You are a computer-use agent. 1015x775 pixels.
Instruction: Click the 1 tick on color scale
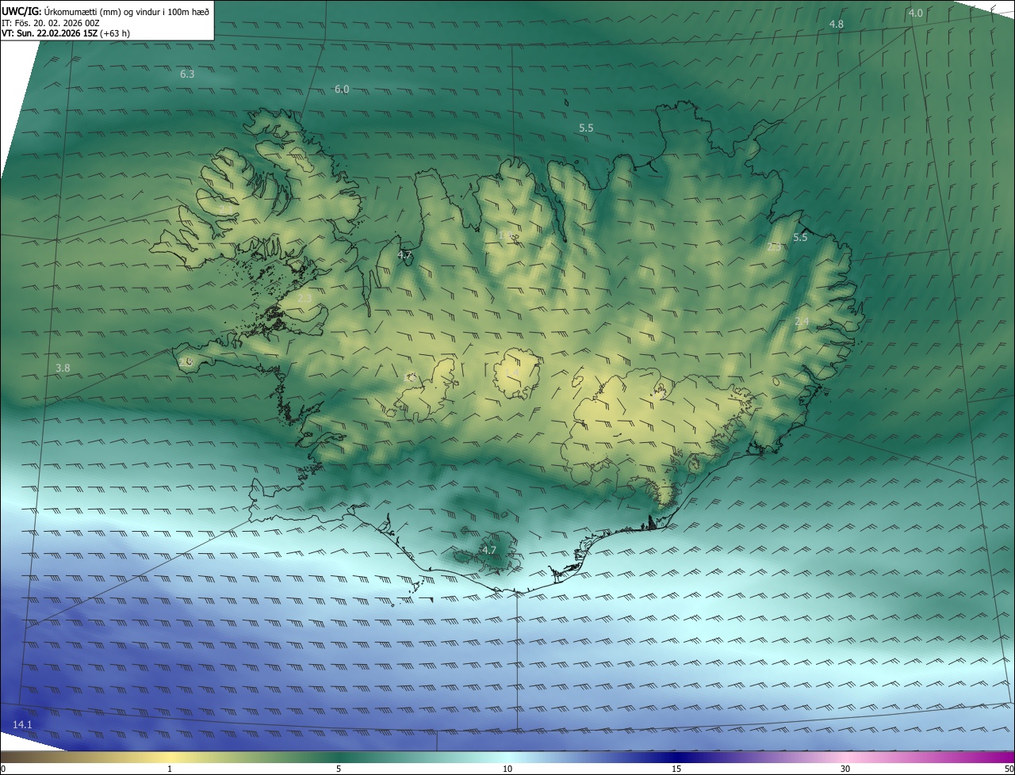pos(170,769)
